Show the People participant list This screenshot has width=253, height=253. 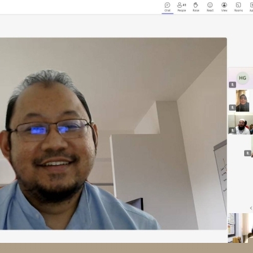click(x=182, y=7)
